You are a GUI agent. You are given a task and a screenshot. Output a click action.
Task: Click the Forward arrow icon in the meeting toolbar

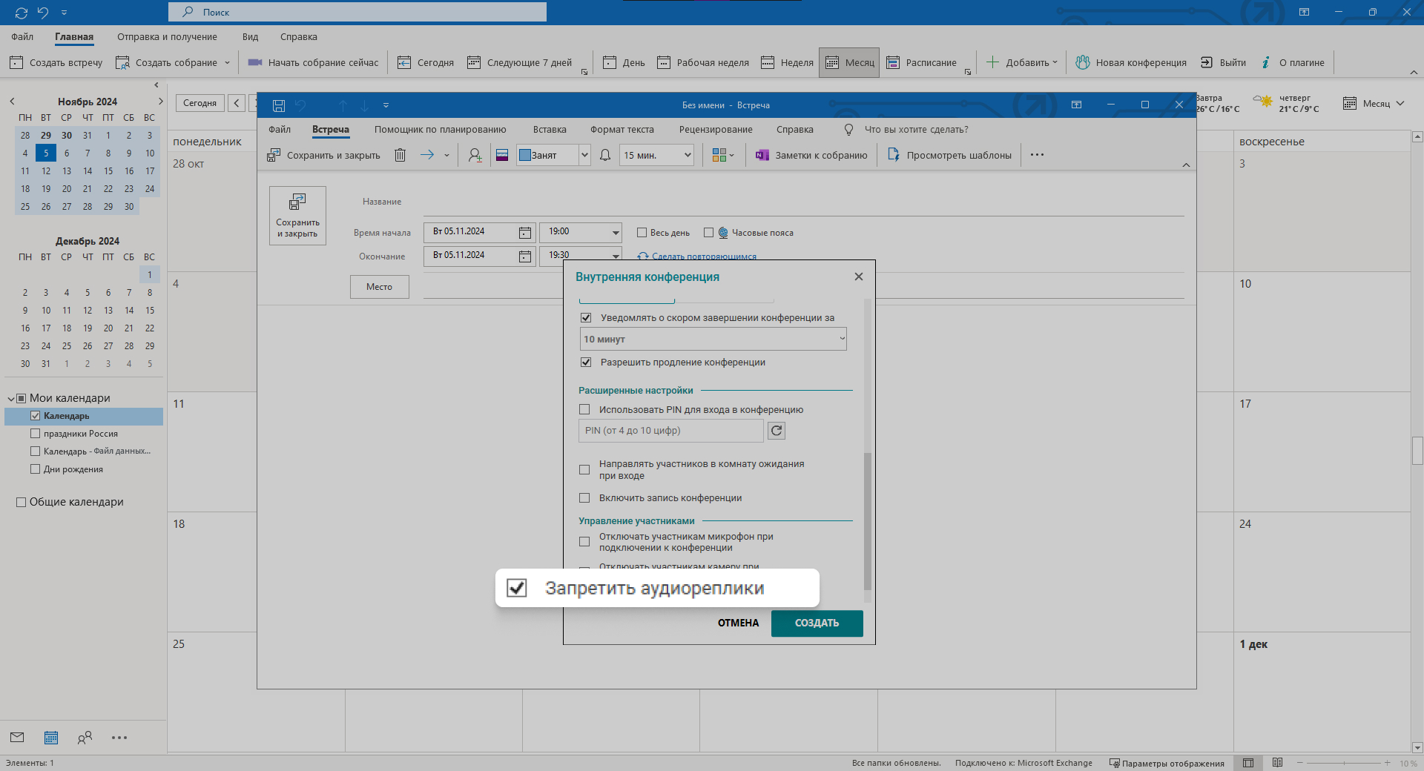(x=427, y=155)
